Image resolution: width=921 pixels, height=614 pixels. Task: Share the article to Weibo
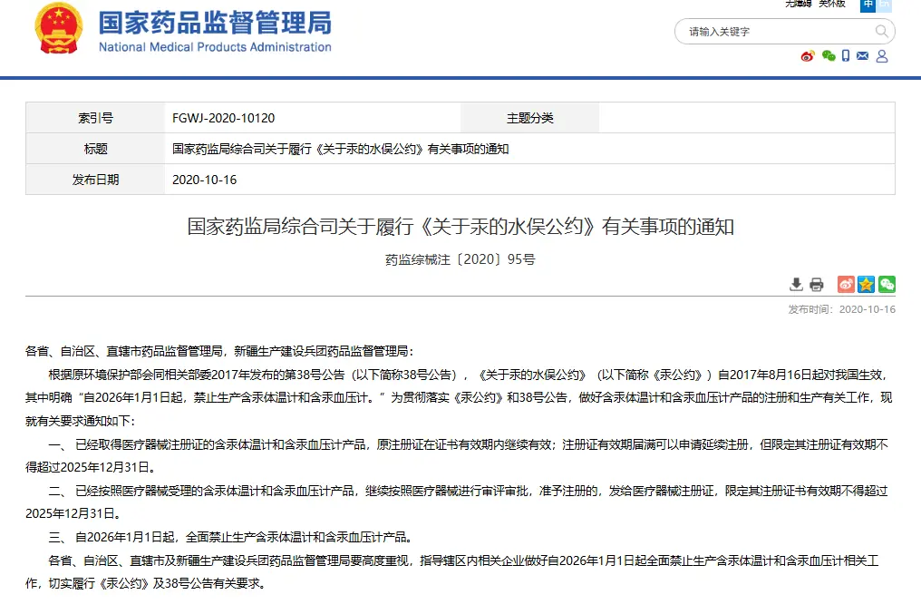(845, 284)
